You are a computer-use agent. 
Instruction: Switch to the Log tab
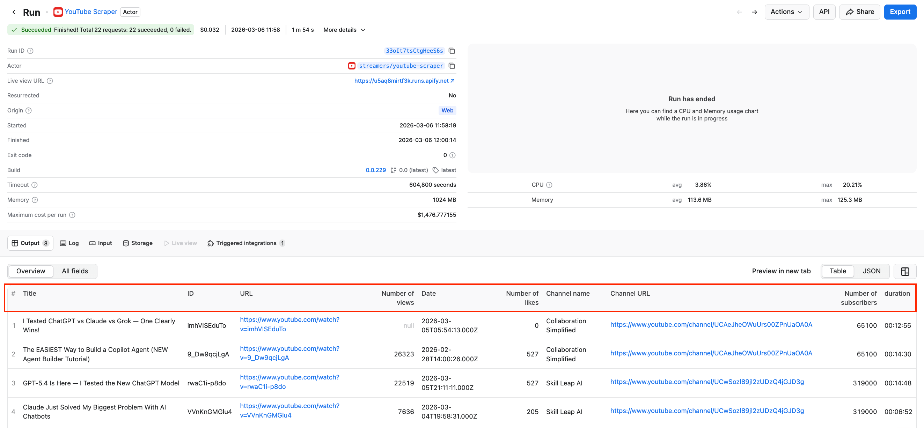coord(69,243)
